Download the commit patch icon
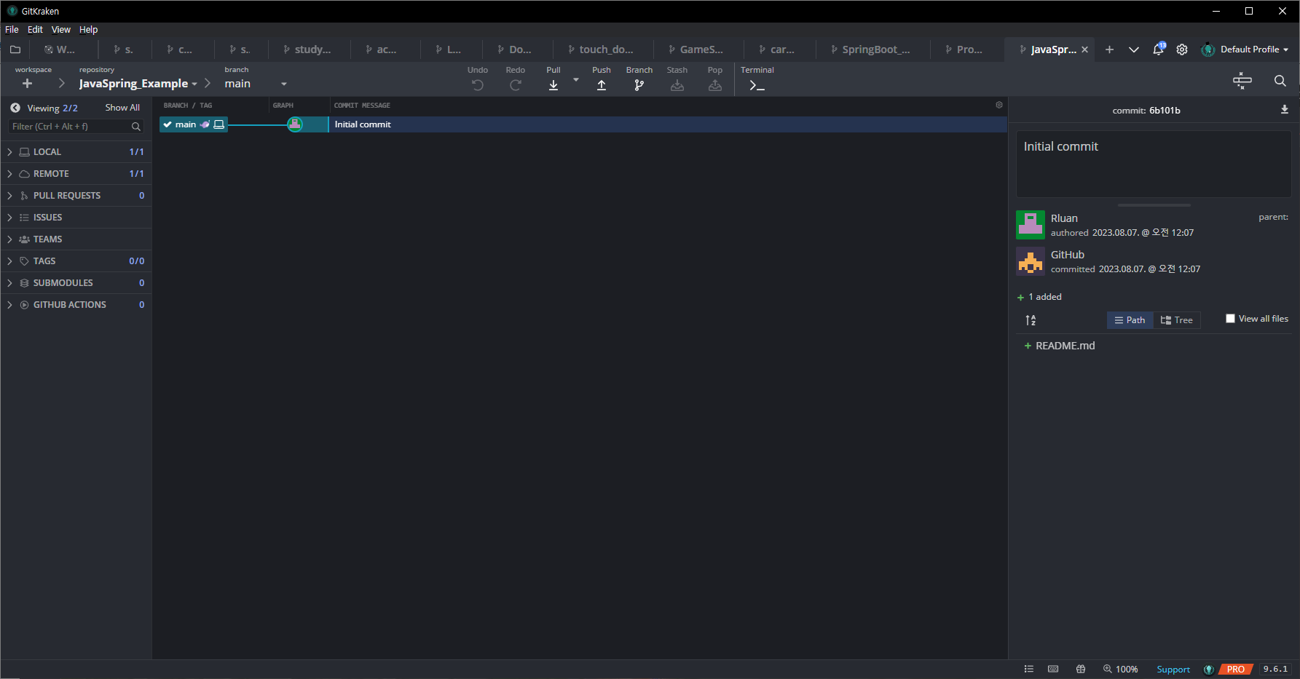The width and height of the screenshot is (1300, 679). pyautogui.click(x=1285, y=110)
